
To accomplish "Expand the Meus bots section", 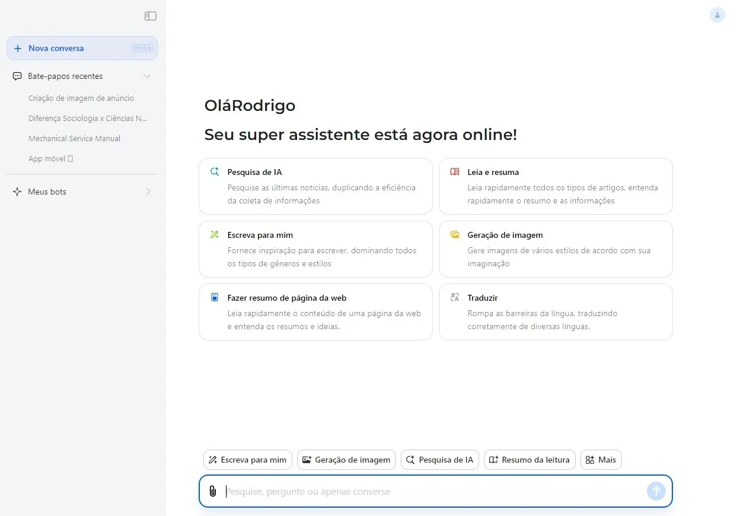I will 148,192.
